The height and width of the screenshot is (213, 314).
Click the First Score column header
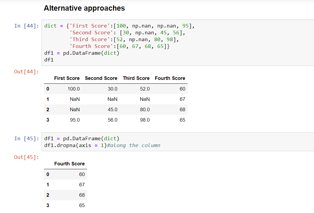click(x=67, y=78)
